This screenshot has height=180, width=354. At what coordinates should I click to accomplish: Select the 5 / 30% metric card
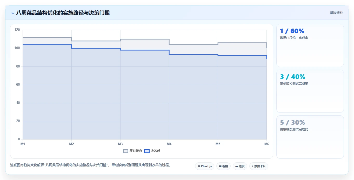tap(310, 137)
